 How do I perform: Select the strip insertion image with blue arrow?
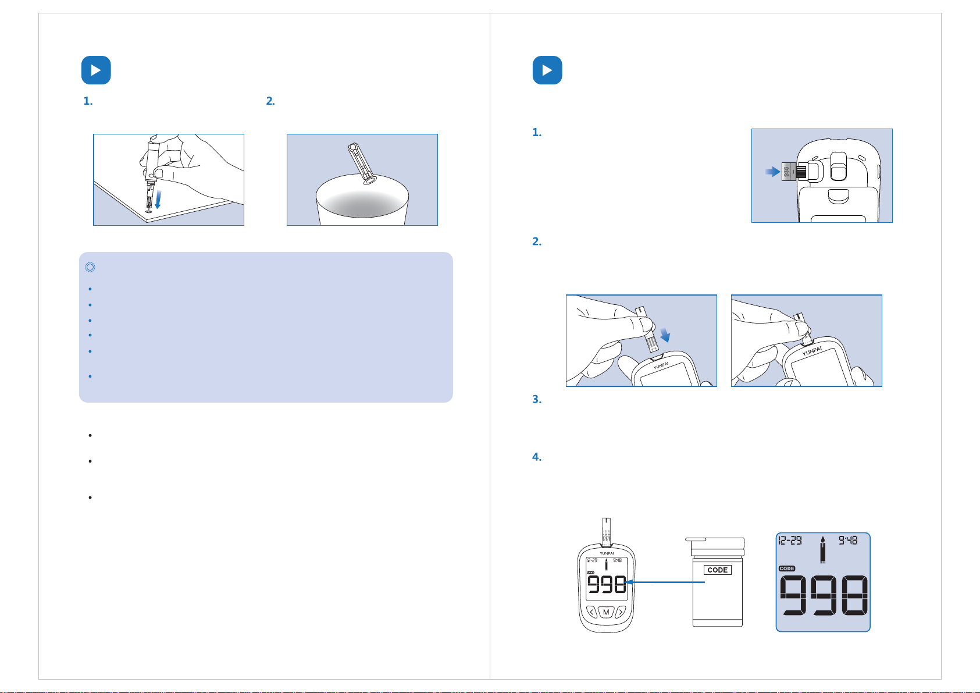tap(642, 340)
